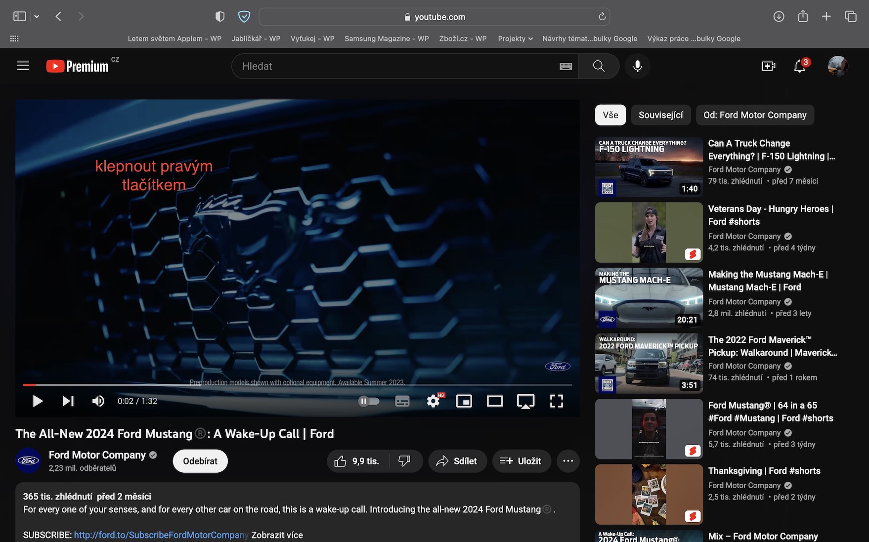Open the sidebar options dropdown arrow

coord(37,17)
